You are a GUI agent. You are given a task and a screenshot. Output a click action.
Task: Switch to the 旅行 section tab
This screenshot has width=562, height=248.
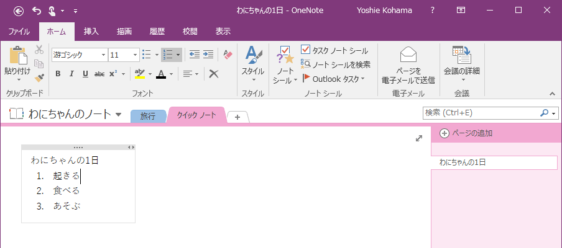point(148,116)
